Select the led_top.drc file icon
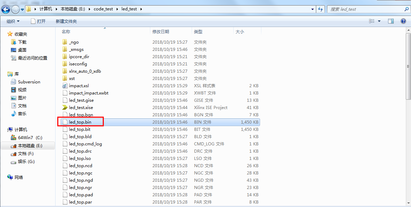The width and height of the screenshot is (411, 207). [65, 151]
